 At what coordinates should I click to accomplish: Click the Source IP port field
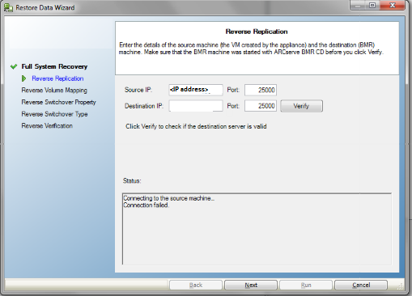(261, 90)
